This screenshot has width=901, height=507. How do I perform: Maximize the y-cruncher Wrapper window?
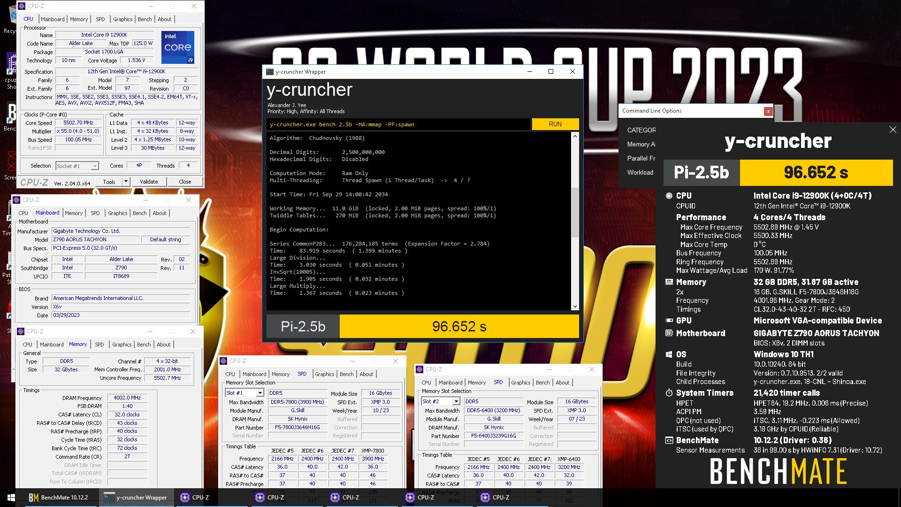click(551, 71)
